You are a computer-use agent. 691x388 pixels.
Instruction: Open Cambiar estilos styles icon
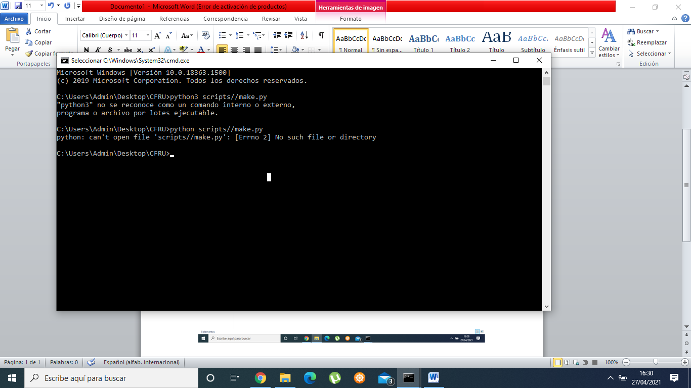609,42
